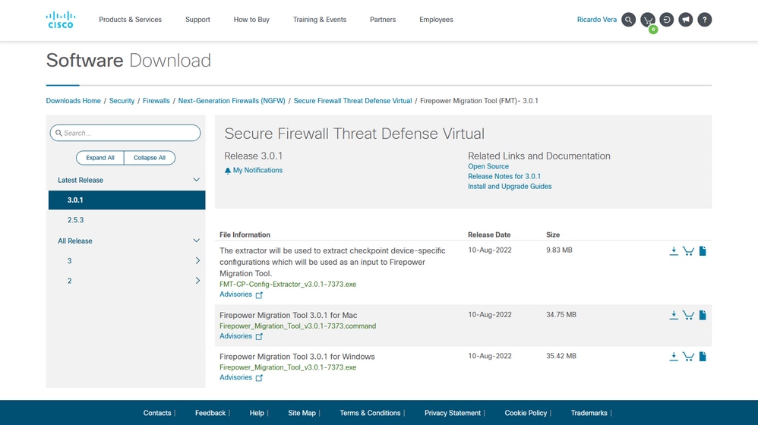
Task: Download the FMT-CP-Config-Extractor file
Action: (674, 250)
